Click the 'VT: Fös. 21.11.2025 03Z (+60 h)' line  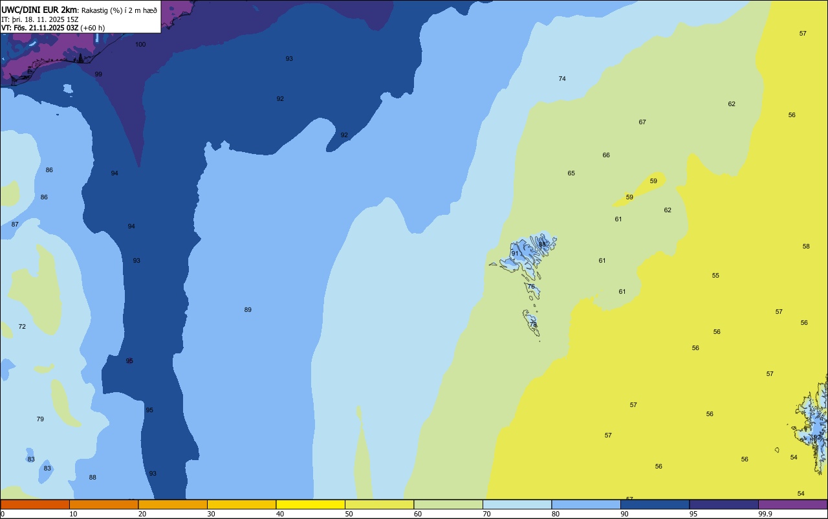pos(53,28)
